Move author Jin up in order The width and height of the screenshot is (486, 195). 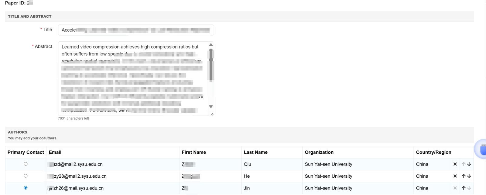click(x=464, y=188)
